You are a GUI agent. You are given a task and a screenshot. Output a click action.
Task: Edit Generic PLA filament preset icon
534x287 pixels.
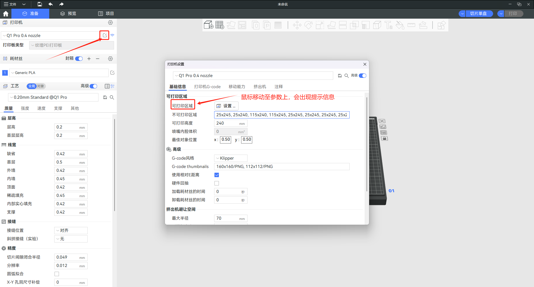[112, 73]
